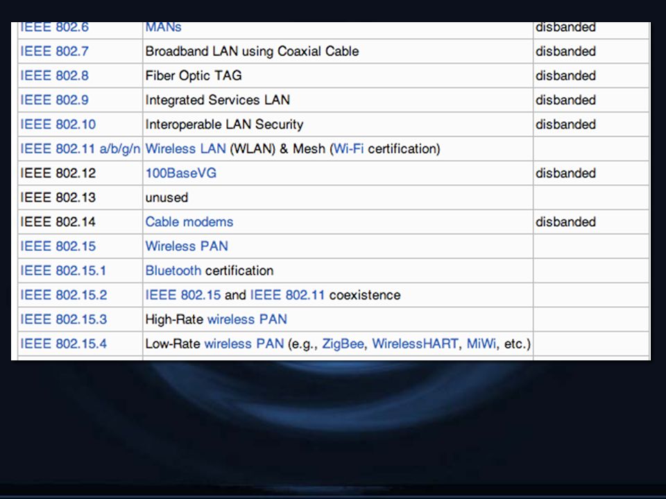This screenshot has width=666, height=499.
Task: Open the IEEE 802.15.1 link
Action: click(x=63, y=271)
